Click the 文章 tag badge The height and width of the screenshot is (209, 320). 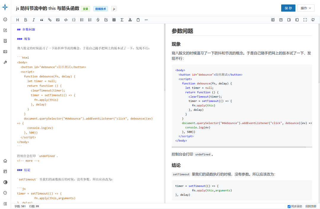coord(86,9)
